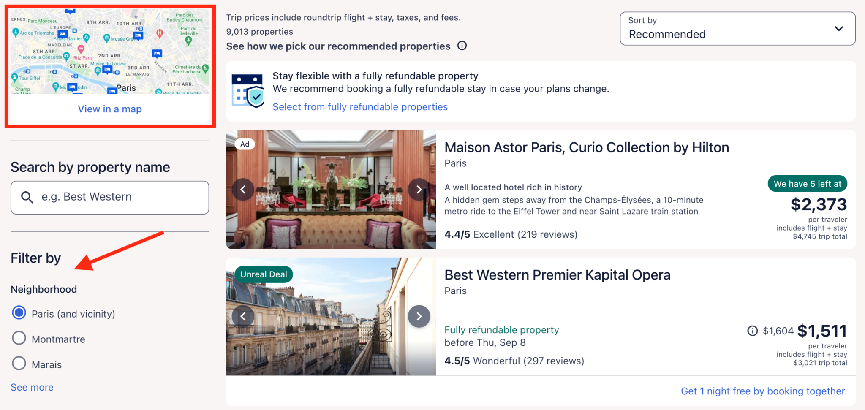Click the price info icon beside $1,604
Image resolution: width=865 pixels, height=410 pixels.
[752, 331]
